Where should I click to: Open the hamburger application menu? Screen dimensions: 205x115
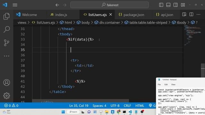(15, 5)
